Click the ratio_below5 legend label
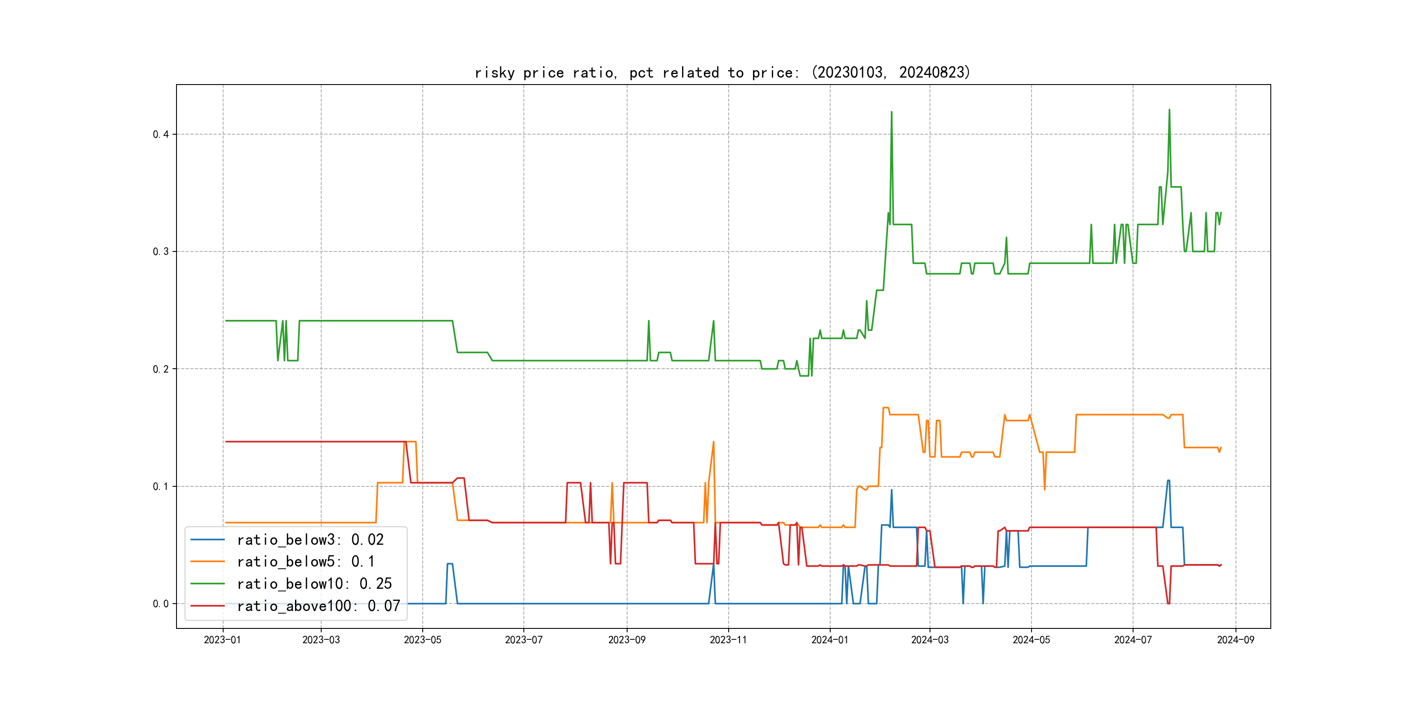The width and height of the screenshot is (1412, 706). pos(306,562)
